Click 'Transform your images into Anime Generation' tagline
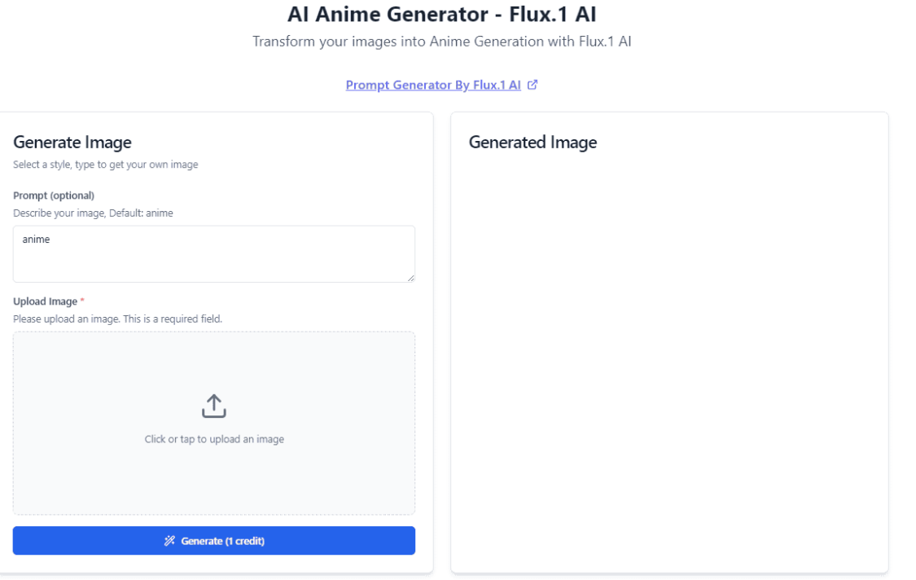Viewport: 916px width, 580px height. click(441, 42)
